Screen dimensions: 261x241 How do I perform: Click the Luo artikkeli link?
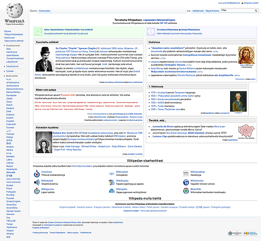point(87,30)
